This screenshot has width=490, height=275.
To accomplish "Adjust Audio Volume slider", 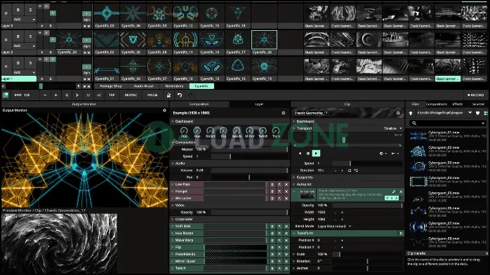I will (249, 170).
